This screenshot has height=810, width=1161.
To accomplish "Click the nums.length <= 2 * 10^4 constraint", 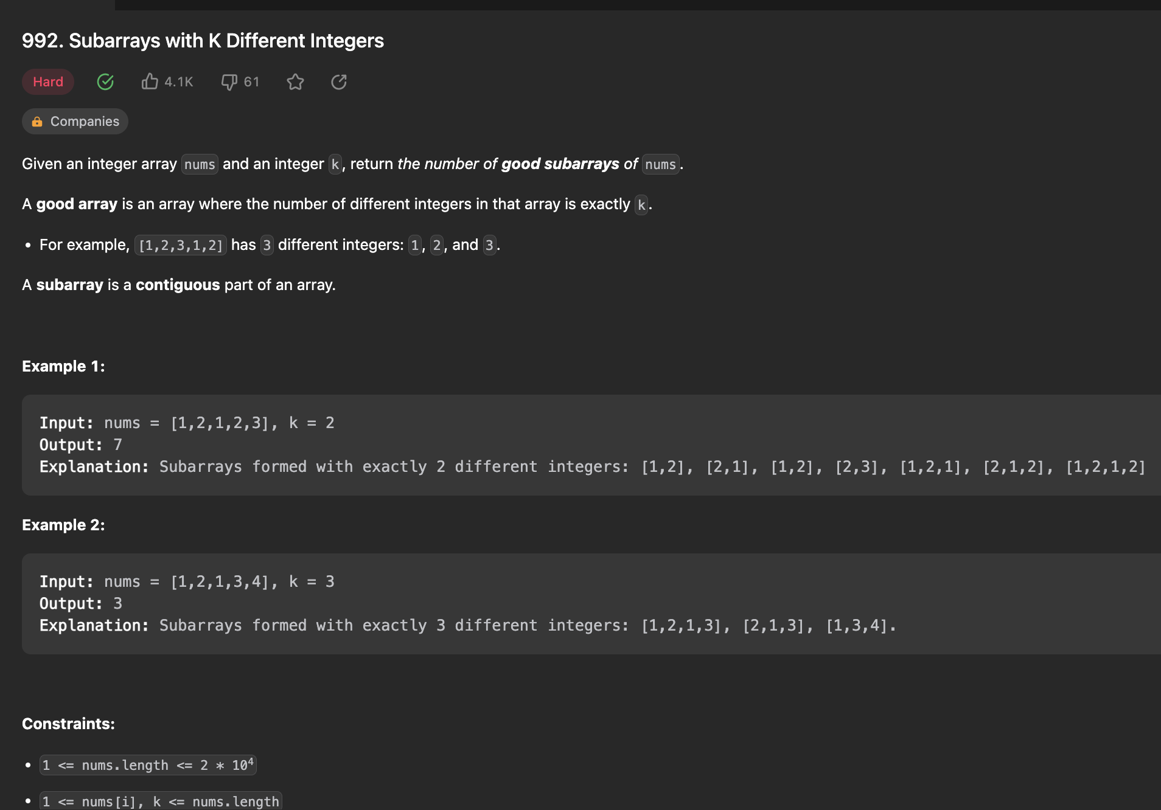I will point(148,765).
